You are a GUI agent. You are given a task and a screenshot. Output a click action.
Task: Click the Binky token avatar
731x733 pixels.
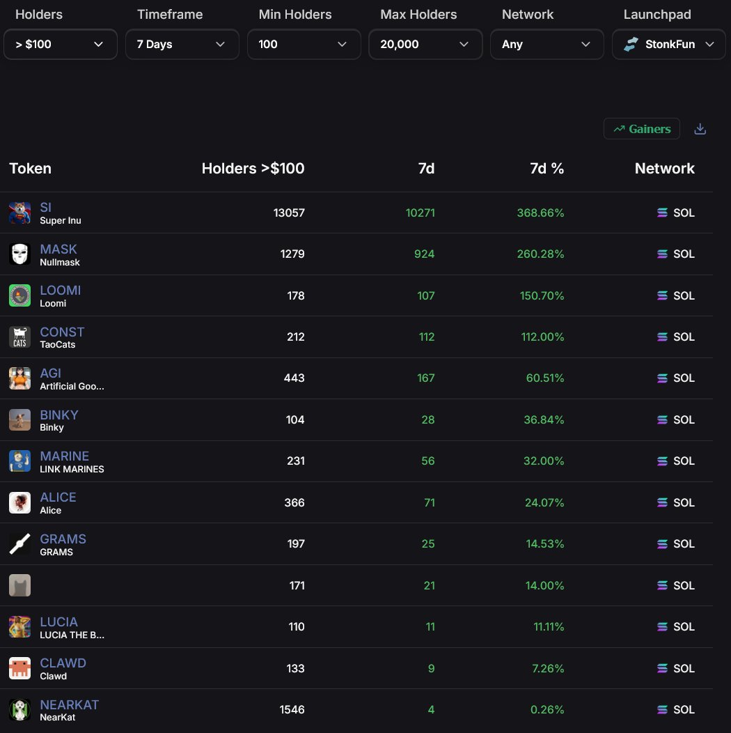pos(19,419)
